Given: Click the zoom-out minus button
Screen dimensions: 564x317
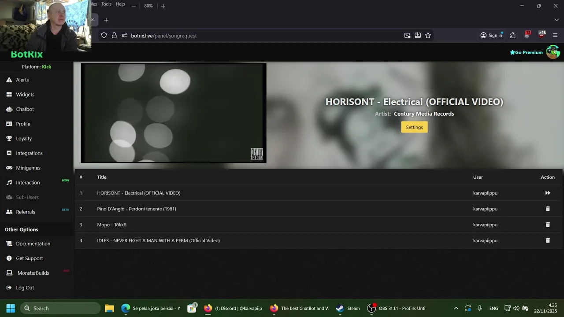Looking at the screenshot, I should tap(134, 6).
